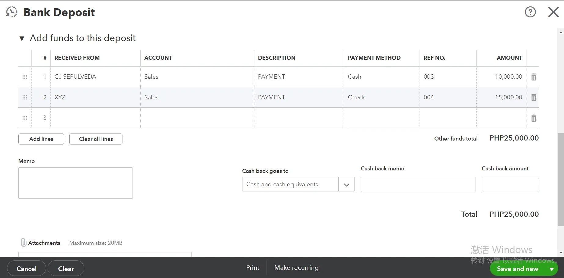Click Print in the bottom bar

pyautogui.click(x=253, y=268)
